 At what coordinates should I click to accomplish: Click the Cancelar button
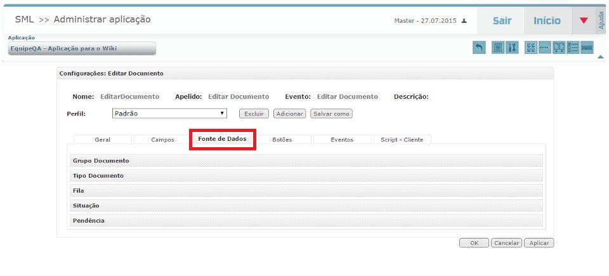(x=506, y=243)
